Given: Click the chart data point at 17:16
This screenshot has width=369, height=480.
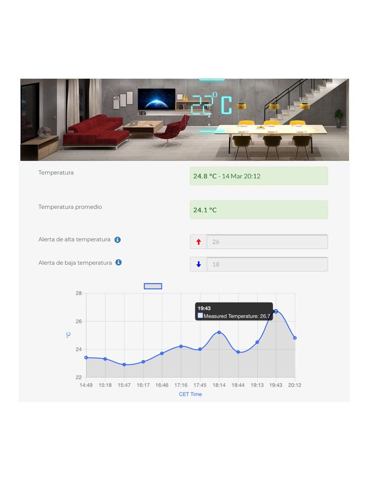Looking at the screenshot, I should coord(181,346).
